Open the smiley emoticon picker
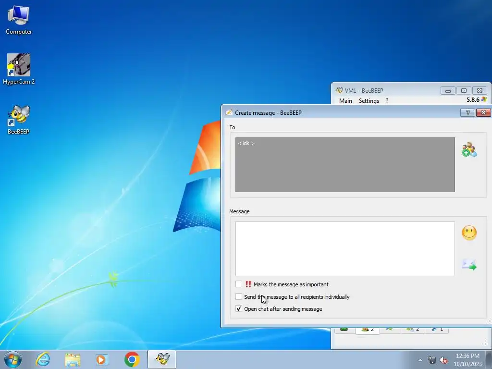Viewport: 492px width, 369px height. tap(469, 233)
